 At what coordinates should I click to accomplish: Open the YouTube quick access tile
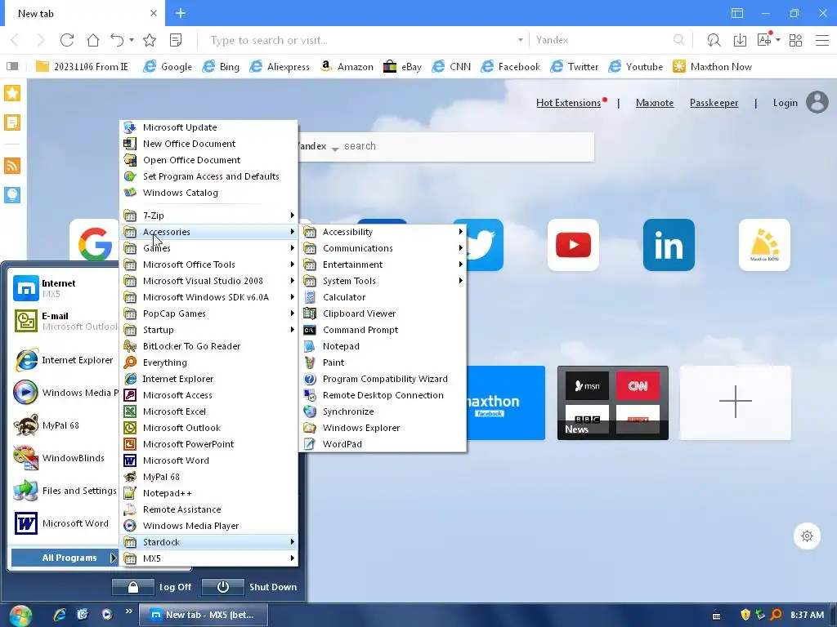click(573, 245)
